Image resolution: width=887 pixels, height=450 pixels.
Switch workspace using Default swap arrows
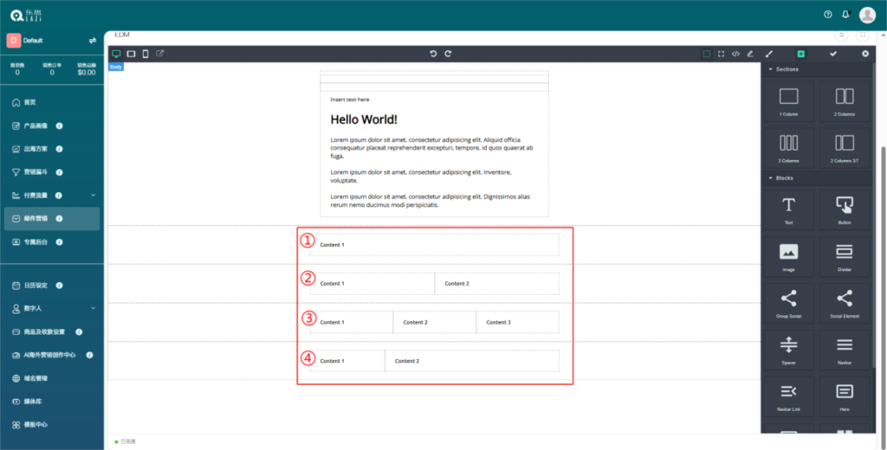(x=92, y=40)
